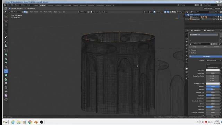Open the Mesh menu in viewport header
Viewport: 222px width, 125px height.
point(45,12)
